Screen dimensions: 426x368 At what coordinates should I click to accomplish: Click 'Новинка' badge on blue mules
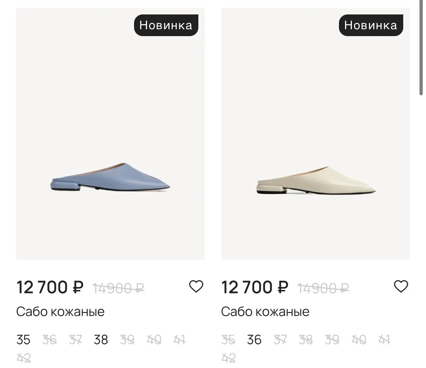point(166,25)
